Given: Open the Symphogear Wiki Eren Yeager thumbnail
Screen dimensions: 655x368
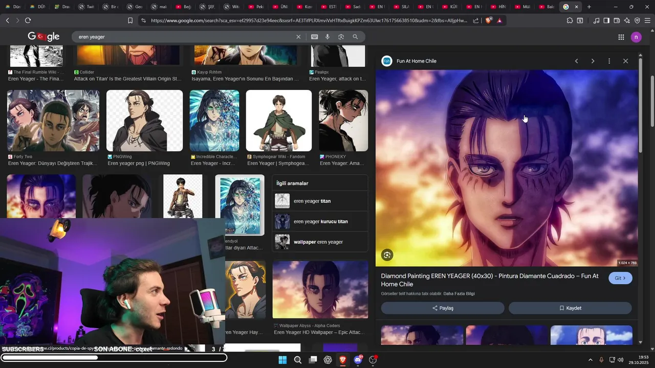Looking at the screenshot, I should [279, 121].
